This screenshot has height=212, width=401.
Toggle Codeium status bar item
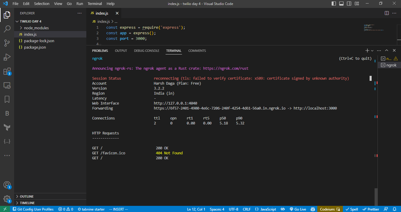tap(330, 209)
